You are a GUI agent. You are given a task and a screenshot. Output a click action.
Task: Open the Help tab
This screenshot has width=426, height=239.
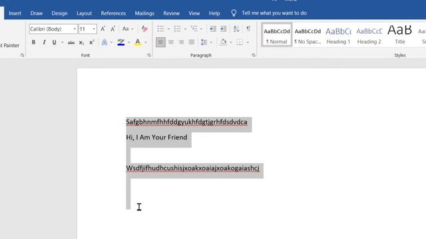pos(214,13)
